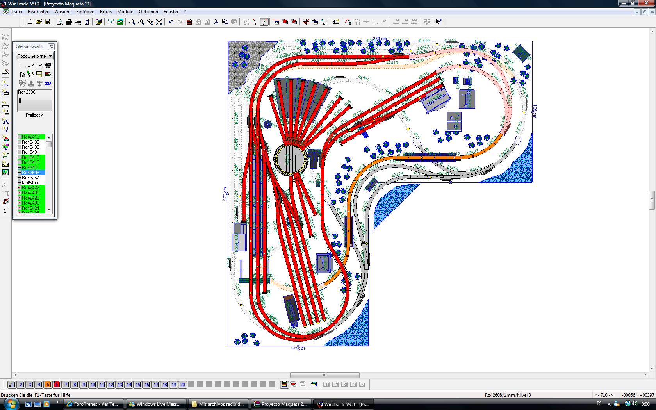Select the turnout icon in Gleisauswahl
The height and width of the screenshot is (410, 656).
(x=39, y=66)
